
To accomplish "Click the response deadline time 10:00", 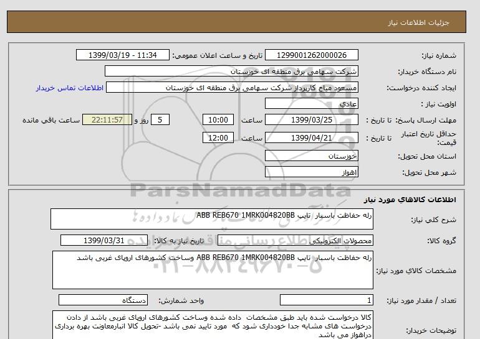I will [220, 120].
